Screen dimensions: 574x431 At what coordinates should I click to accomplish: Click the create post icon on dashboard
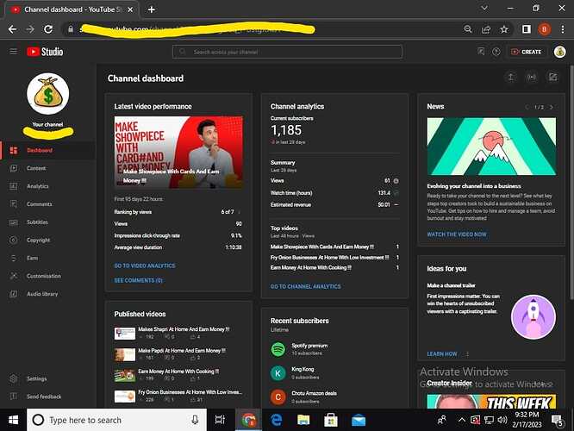552,77
